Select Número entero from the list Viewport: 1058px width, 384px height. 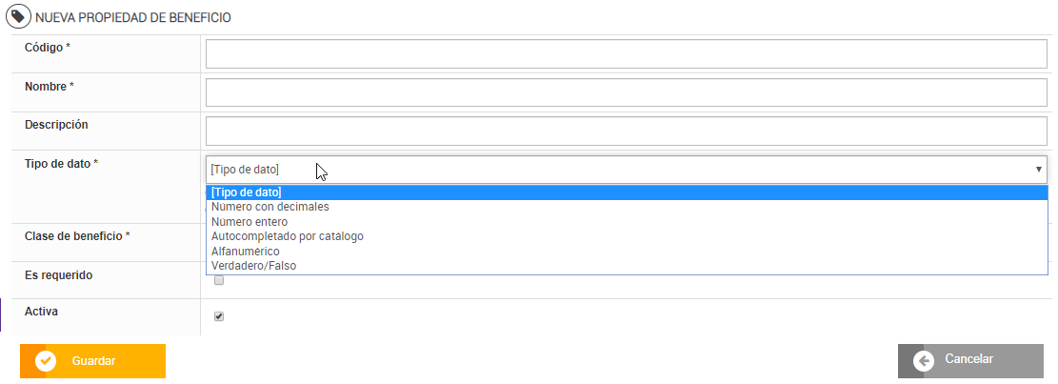[x=250, y=222]
